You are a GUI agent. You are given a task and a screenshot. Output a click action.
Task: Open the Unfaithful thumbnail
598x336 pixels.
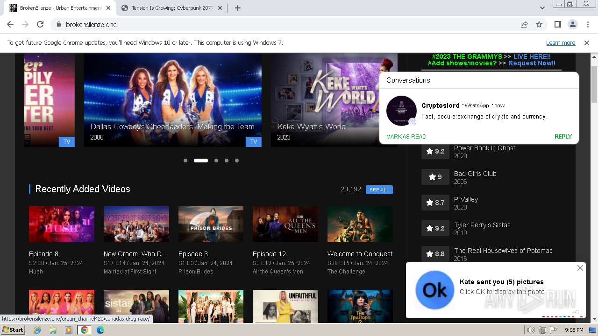coord(285,306)
